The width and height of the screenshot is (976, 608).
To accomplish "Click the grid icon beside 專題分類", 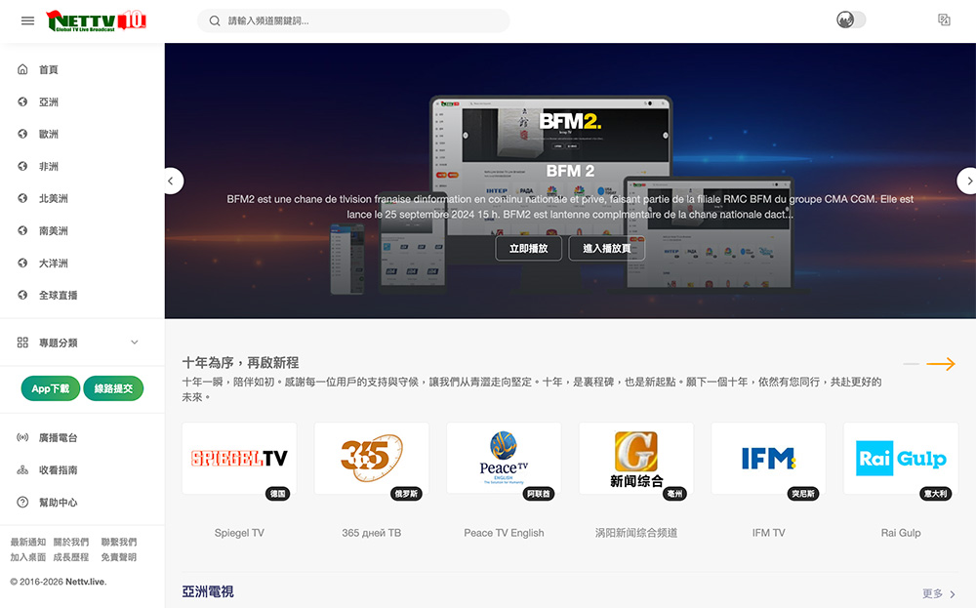I will (22, 343).
